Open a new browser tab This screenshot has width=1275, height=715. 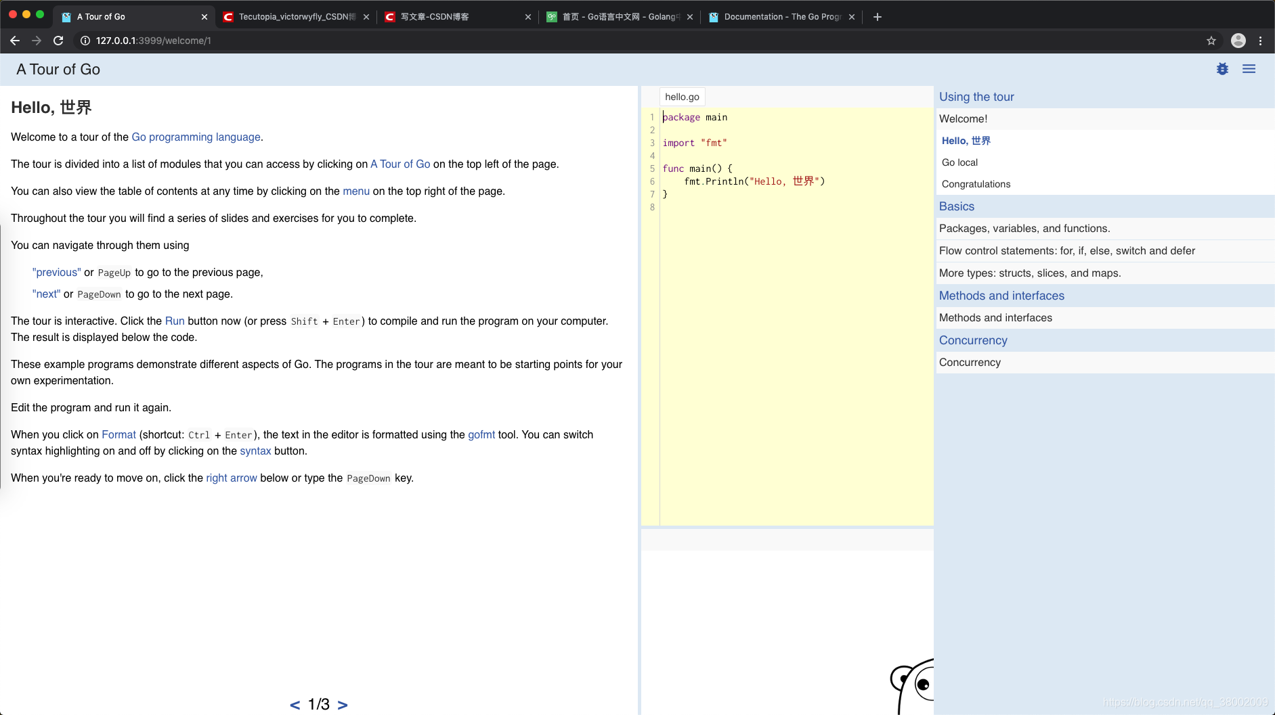tap(877, 16)
